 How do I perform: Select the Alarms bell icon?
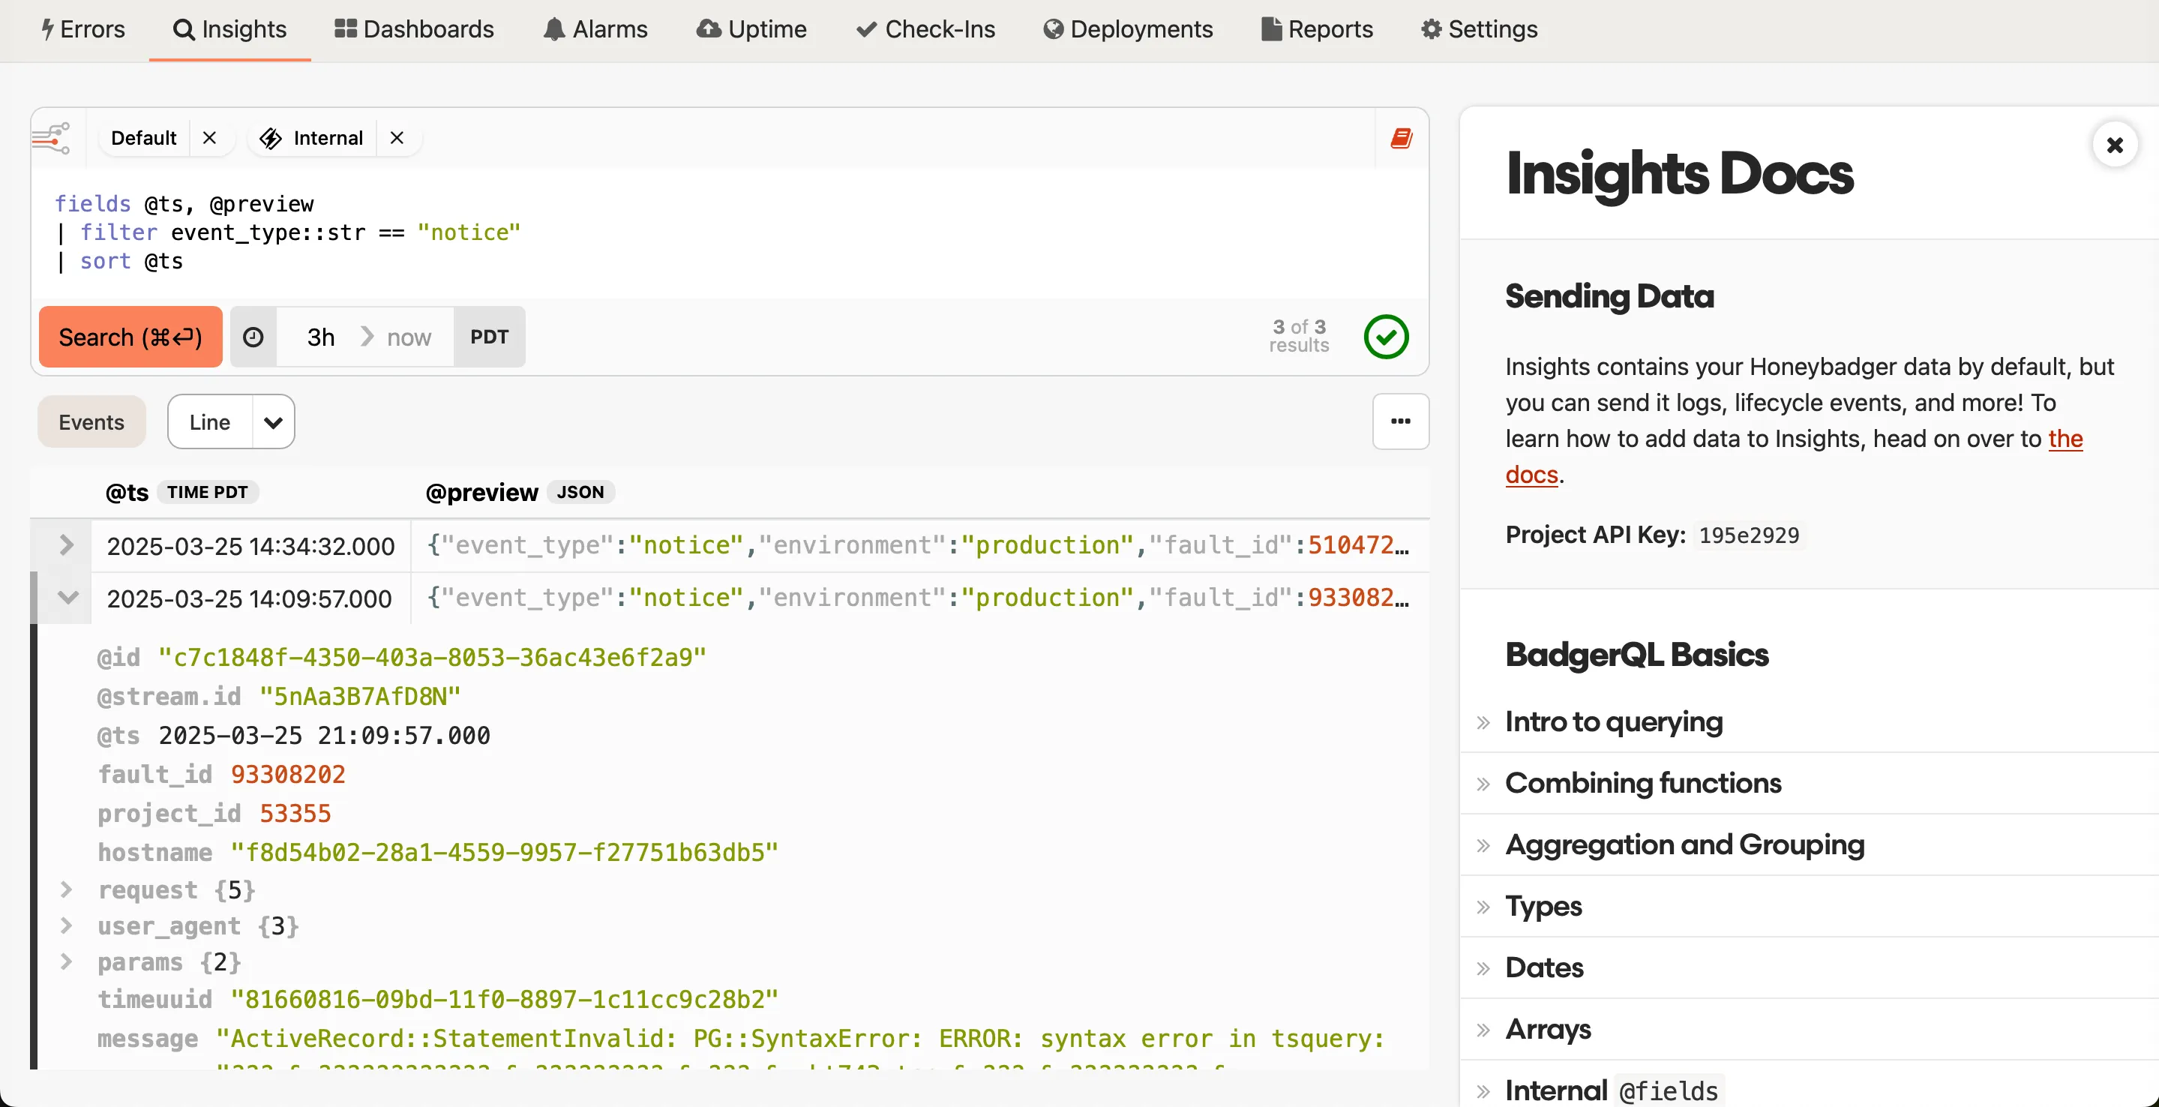click(553, 28)
